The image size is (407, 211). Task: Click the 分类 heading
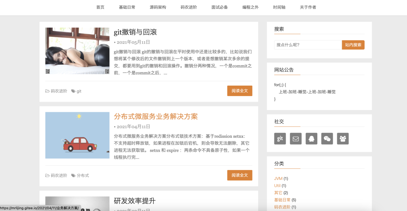[279, 164]
